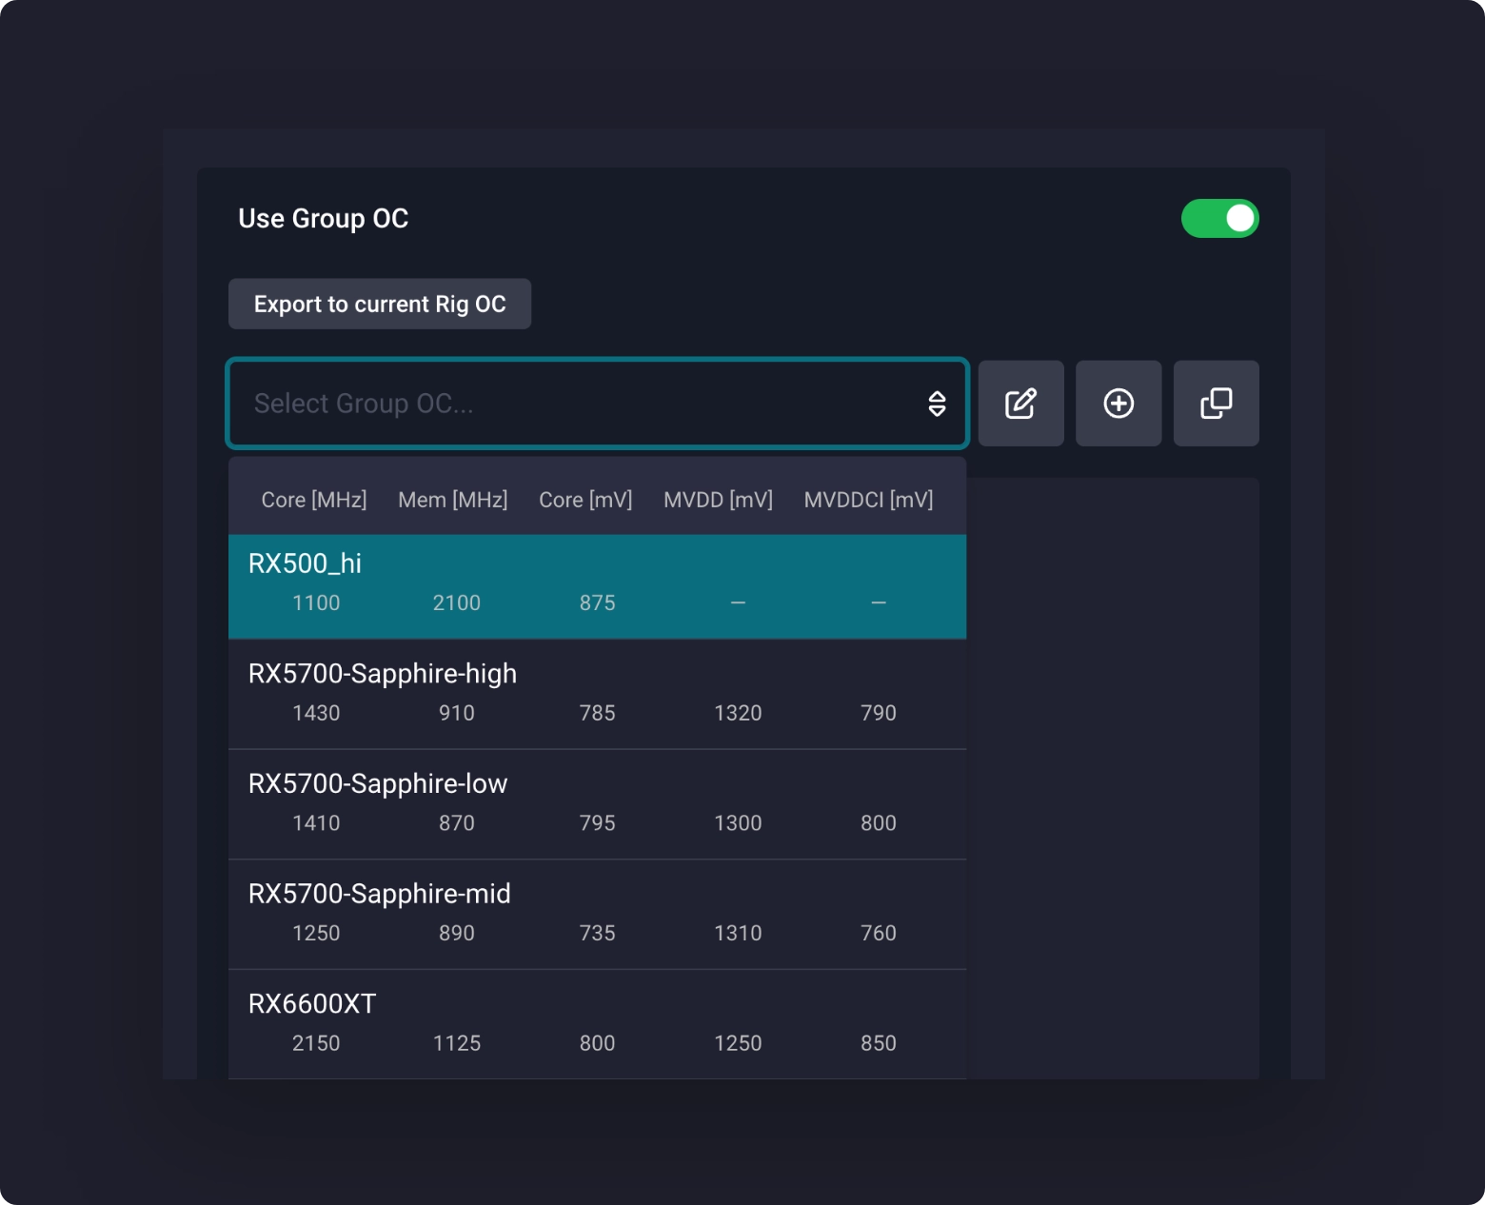This screenshot has height=1205, width=1485.
Task: Pick the RX5700-Sapphire-low profile
Action: pos(597,804)
